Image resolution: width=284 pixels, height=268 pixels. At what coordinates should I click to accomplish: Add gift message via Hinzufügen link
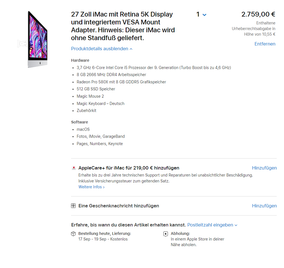click(264, 206)
